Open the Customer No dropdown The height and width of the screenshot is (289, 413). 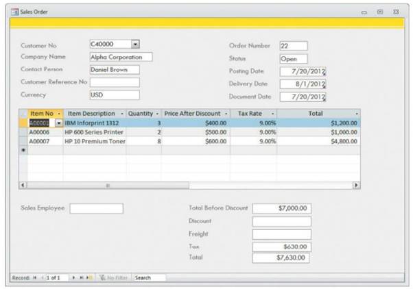(x=134, y=44)
